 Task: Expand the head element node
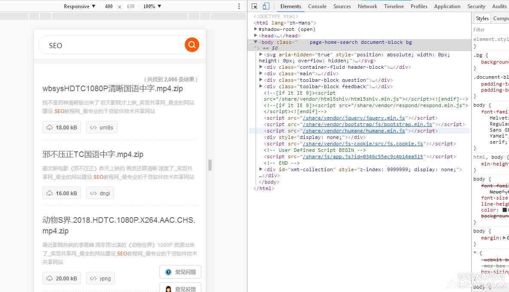pos(256,36)
